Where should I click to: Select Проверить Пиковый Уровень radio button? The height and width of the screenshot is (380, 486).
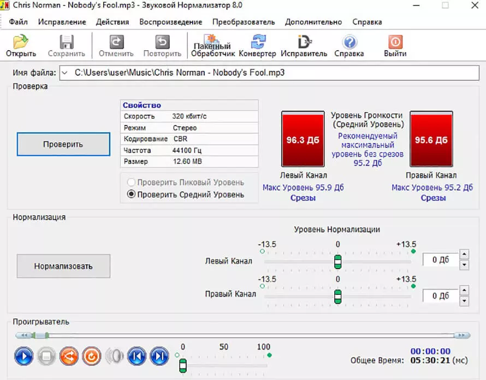132,182
